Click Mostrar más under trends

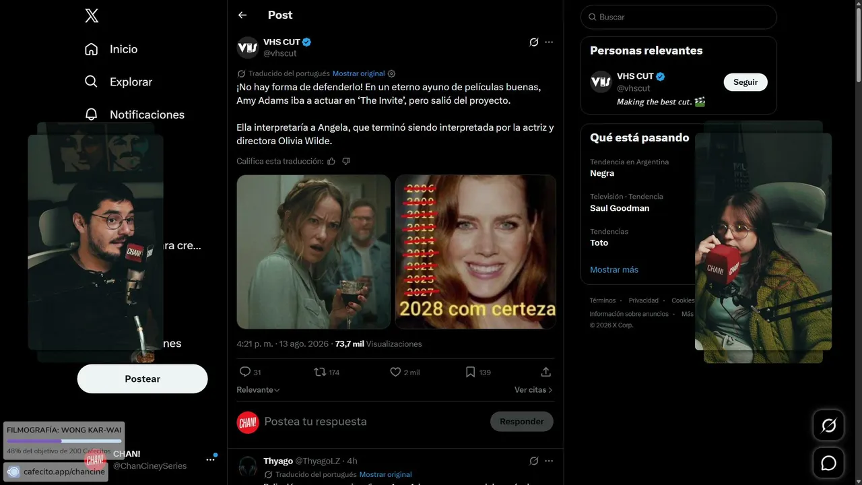pos(614,269)
